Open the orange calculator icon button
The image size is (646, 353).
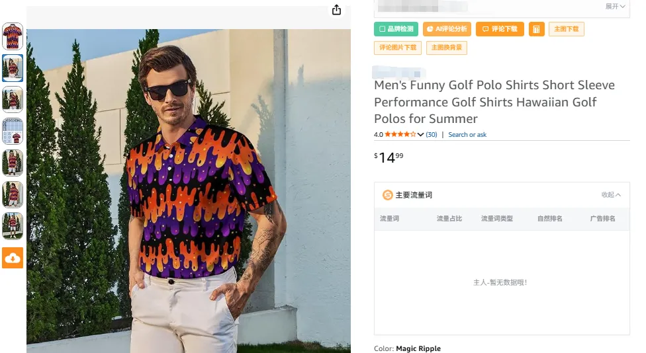(536, 29)
